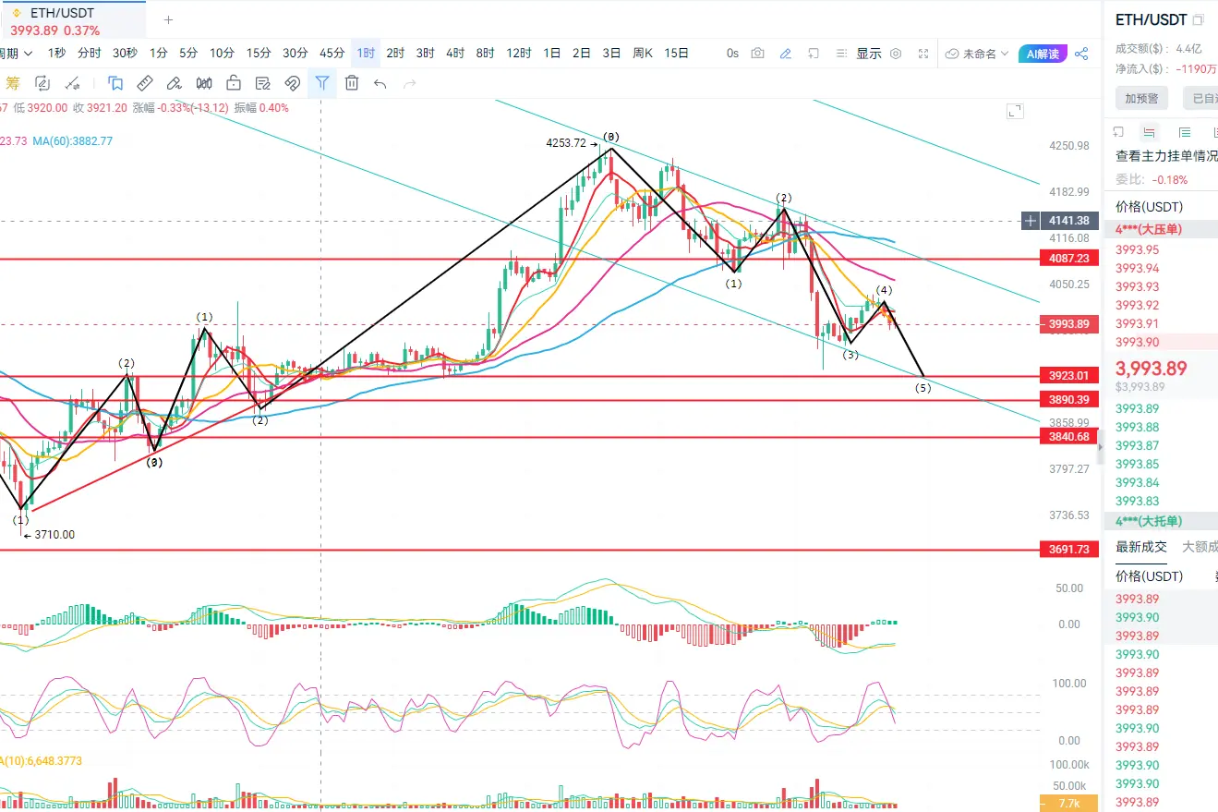Screen dimensions: 1218x812
Task: Undo last action arrow
Action: tap(380, 84)
